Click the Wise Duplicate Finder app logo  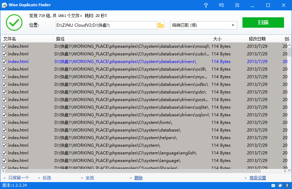(4, 5)
